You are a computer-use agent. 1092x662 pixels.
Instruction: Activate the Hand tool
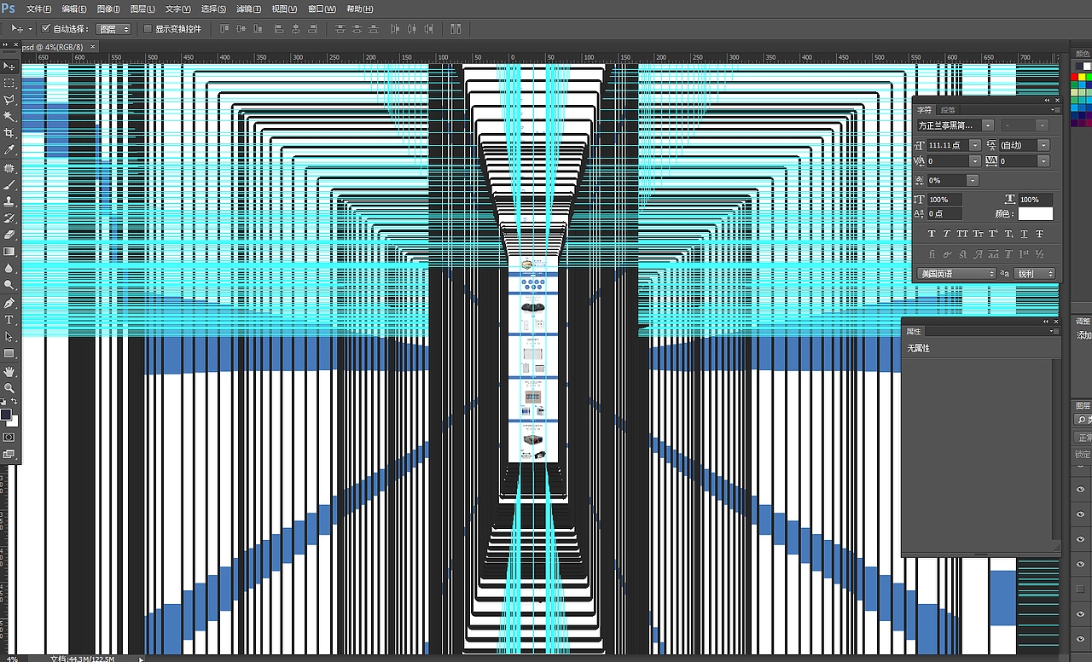[x=9, y=372]
